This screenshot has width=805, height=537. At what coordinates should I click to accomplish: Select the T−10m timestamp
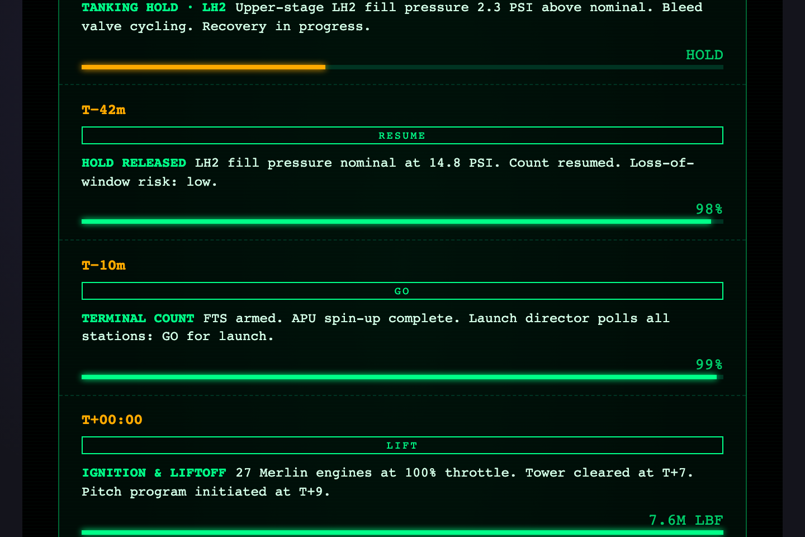[103, 265]
